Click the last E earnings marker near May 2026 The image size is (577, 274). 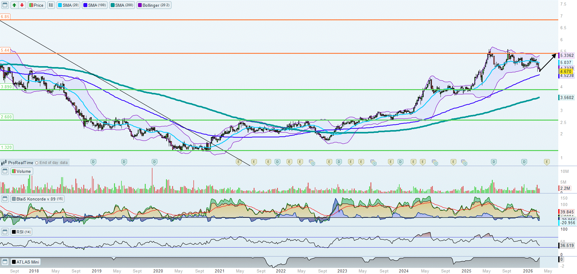tap(547, 162)
